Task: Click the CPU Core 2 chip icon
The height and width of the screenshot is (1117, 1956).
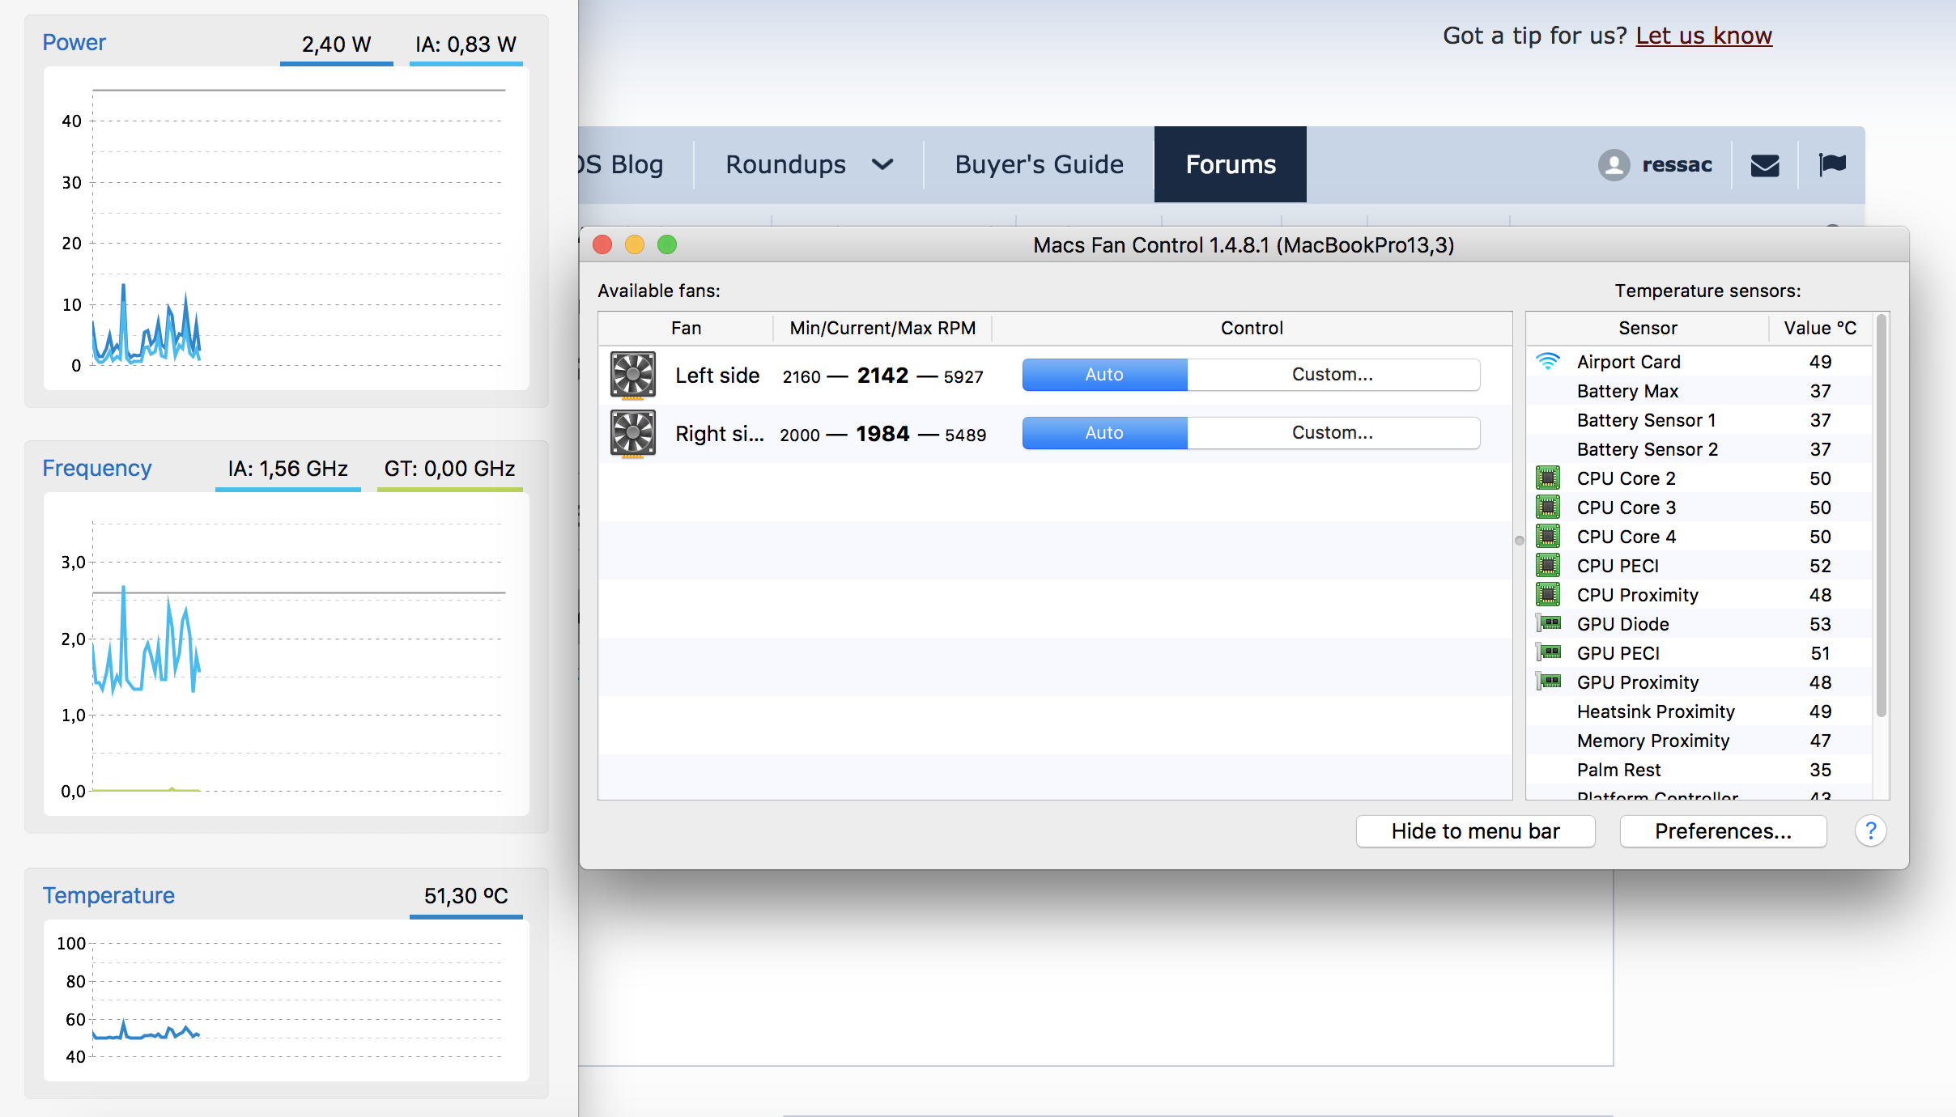Action: 1547,478
